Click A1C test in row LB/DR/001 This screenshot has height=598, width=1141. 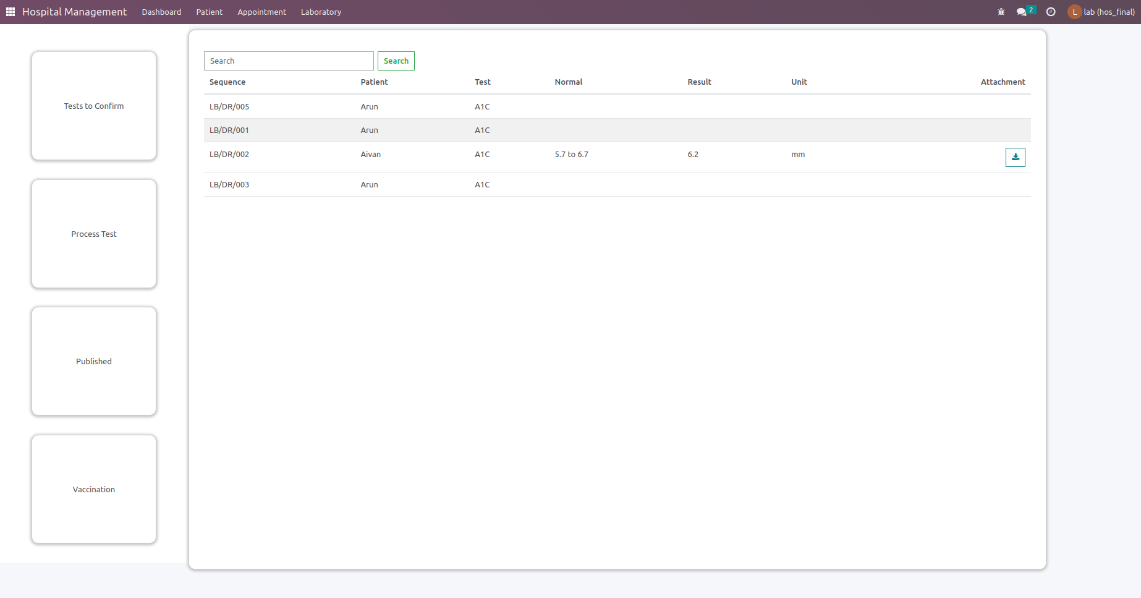click(482, 130)
